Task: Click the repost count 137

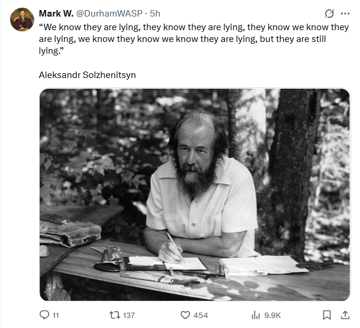Action: [x=128, y=315]
